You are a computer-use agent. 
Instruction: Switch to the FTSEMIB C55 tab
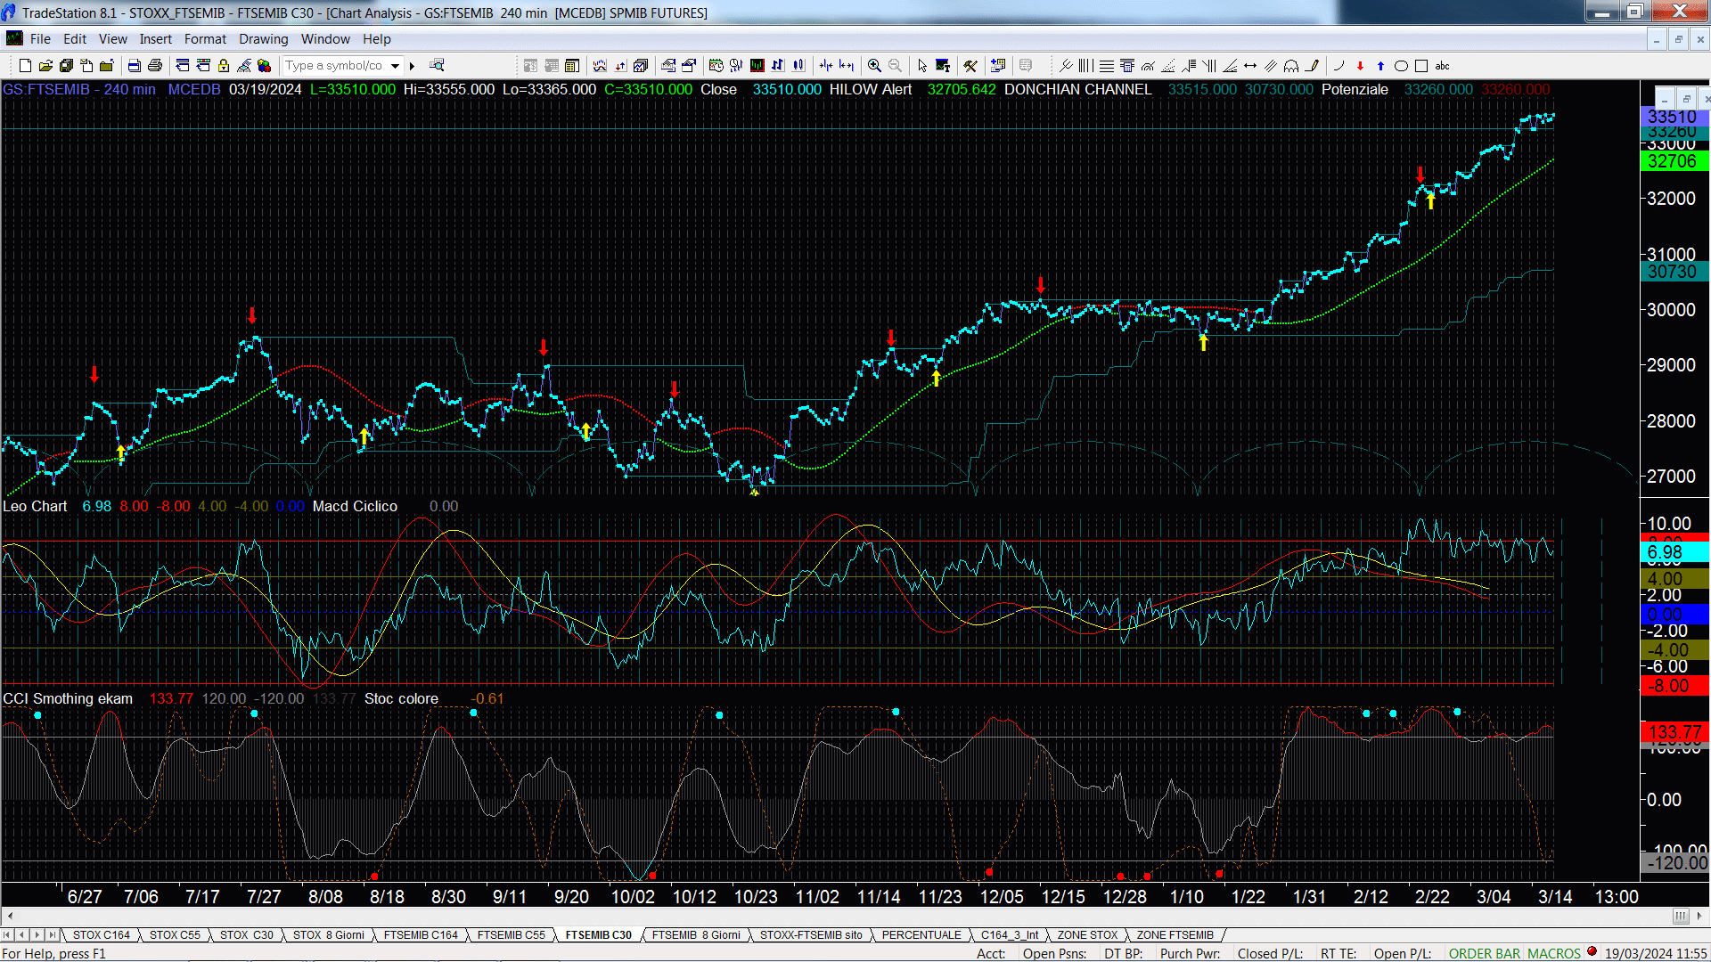pos(512,934)
